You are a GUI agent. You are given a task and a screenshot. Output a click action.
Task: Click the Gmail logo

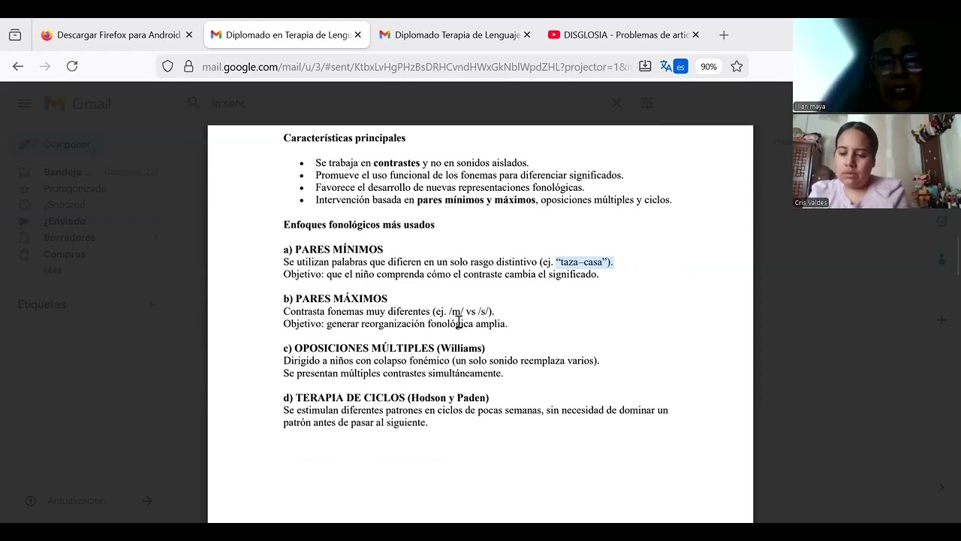click(77, 104)
